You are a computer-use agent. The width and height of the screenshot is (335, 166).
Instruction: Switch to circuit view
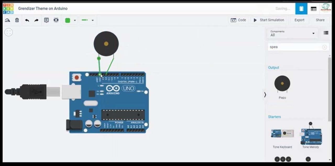(x=301, y=9)
